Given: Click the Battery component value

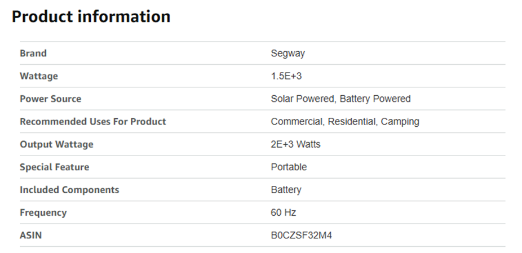Looking at the screenshot, I should tap(286, 190).
